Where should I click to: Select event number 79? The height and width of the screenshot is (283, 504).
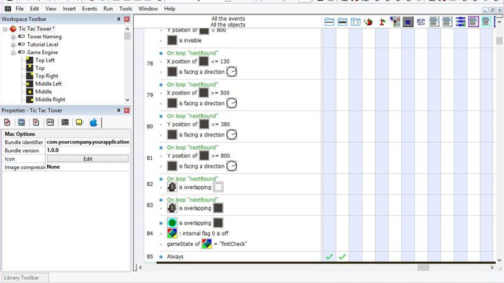pos(150,95)
